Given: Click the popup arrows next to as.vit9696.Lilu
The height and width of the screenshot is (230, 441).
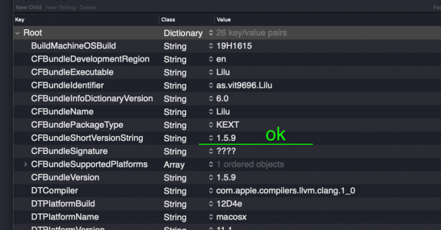Looking at the screenshot, I should pos(211,86).
